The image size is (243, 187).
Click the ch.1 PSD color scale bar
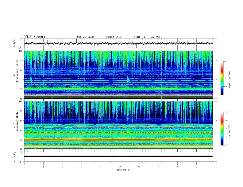click(x=222, y=78)
